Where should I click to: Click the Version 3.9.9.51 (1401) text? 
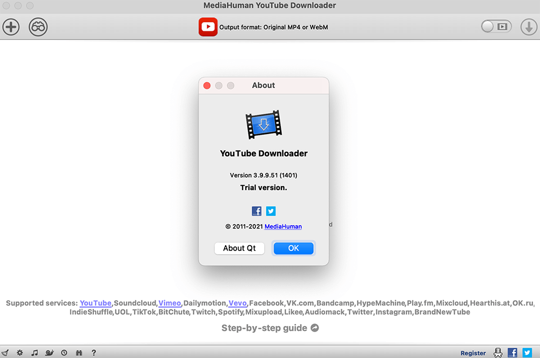pos(264,175)
